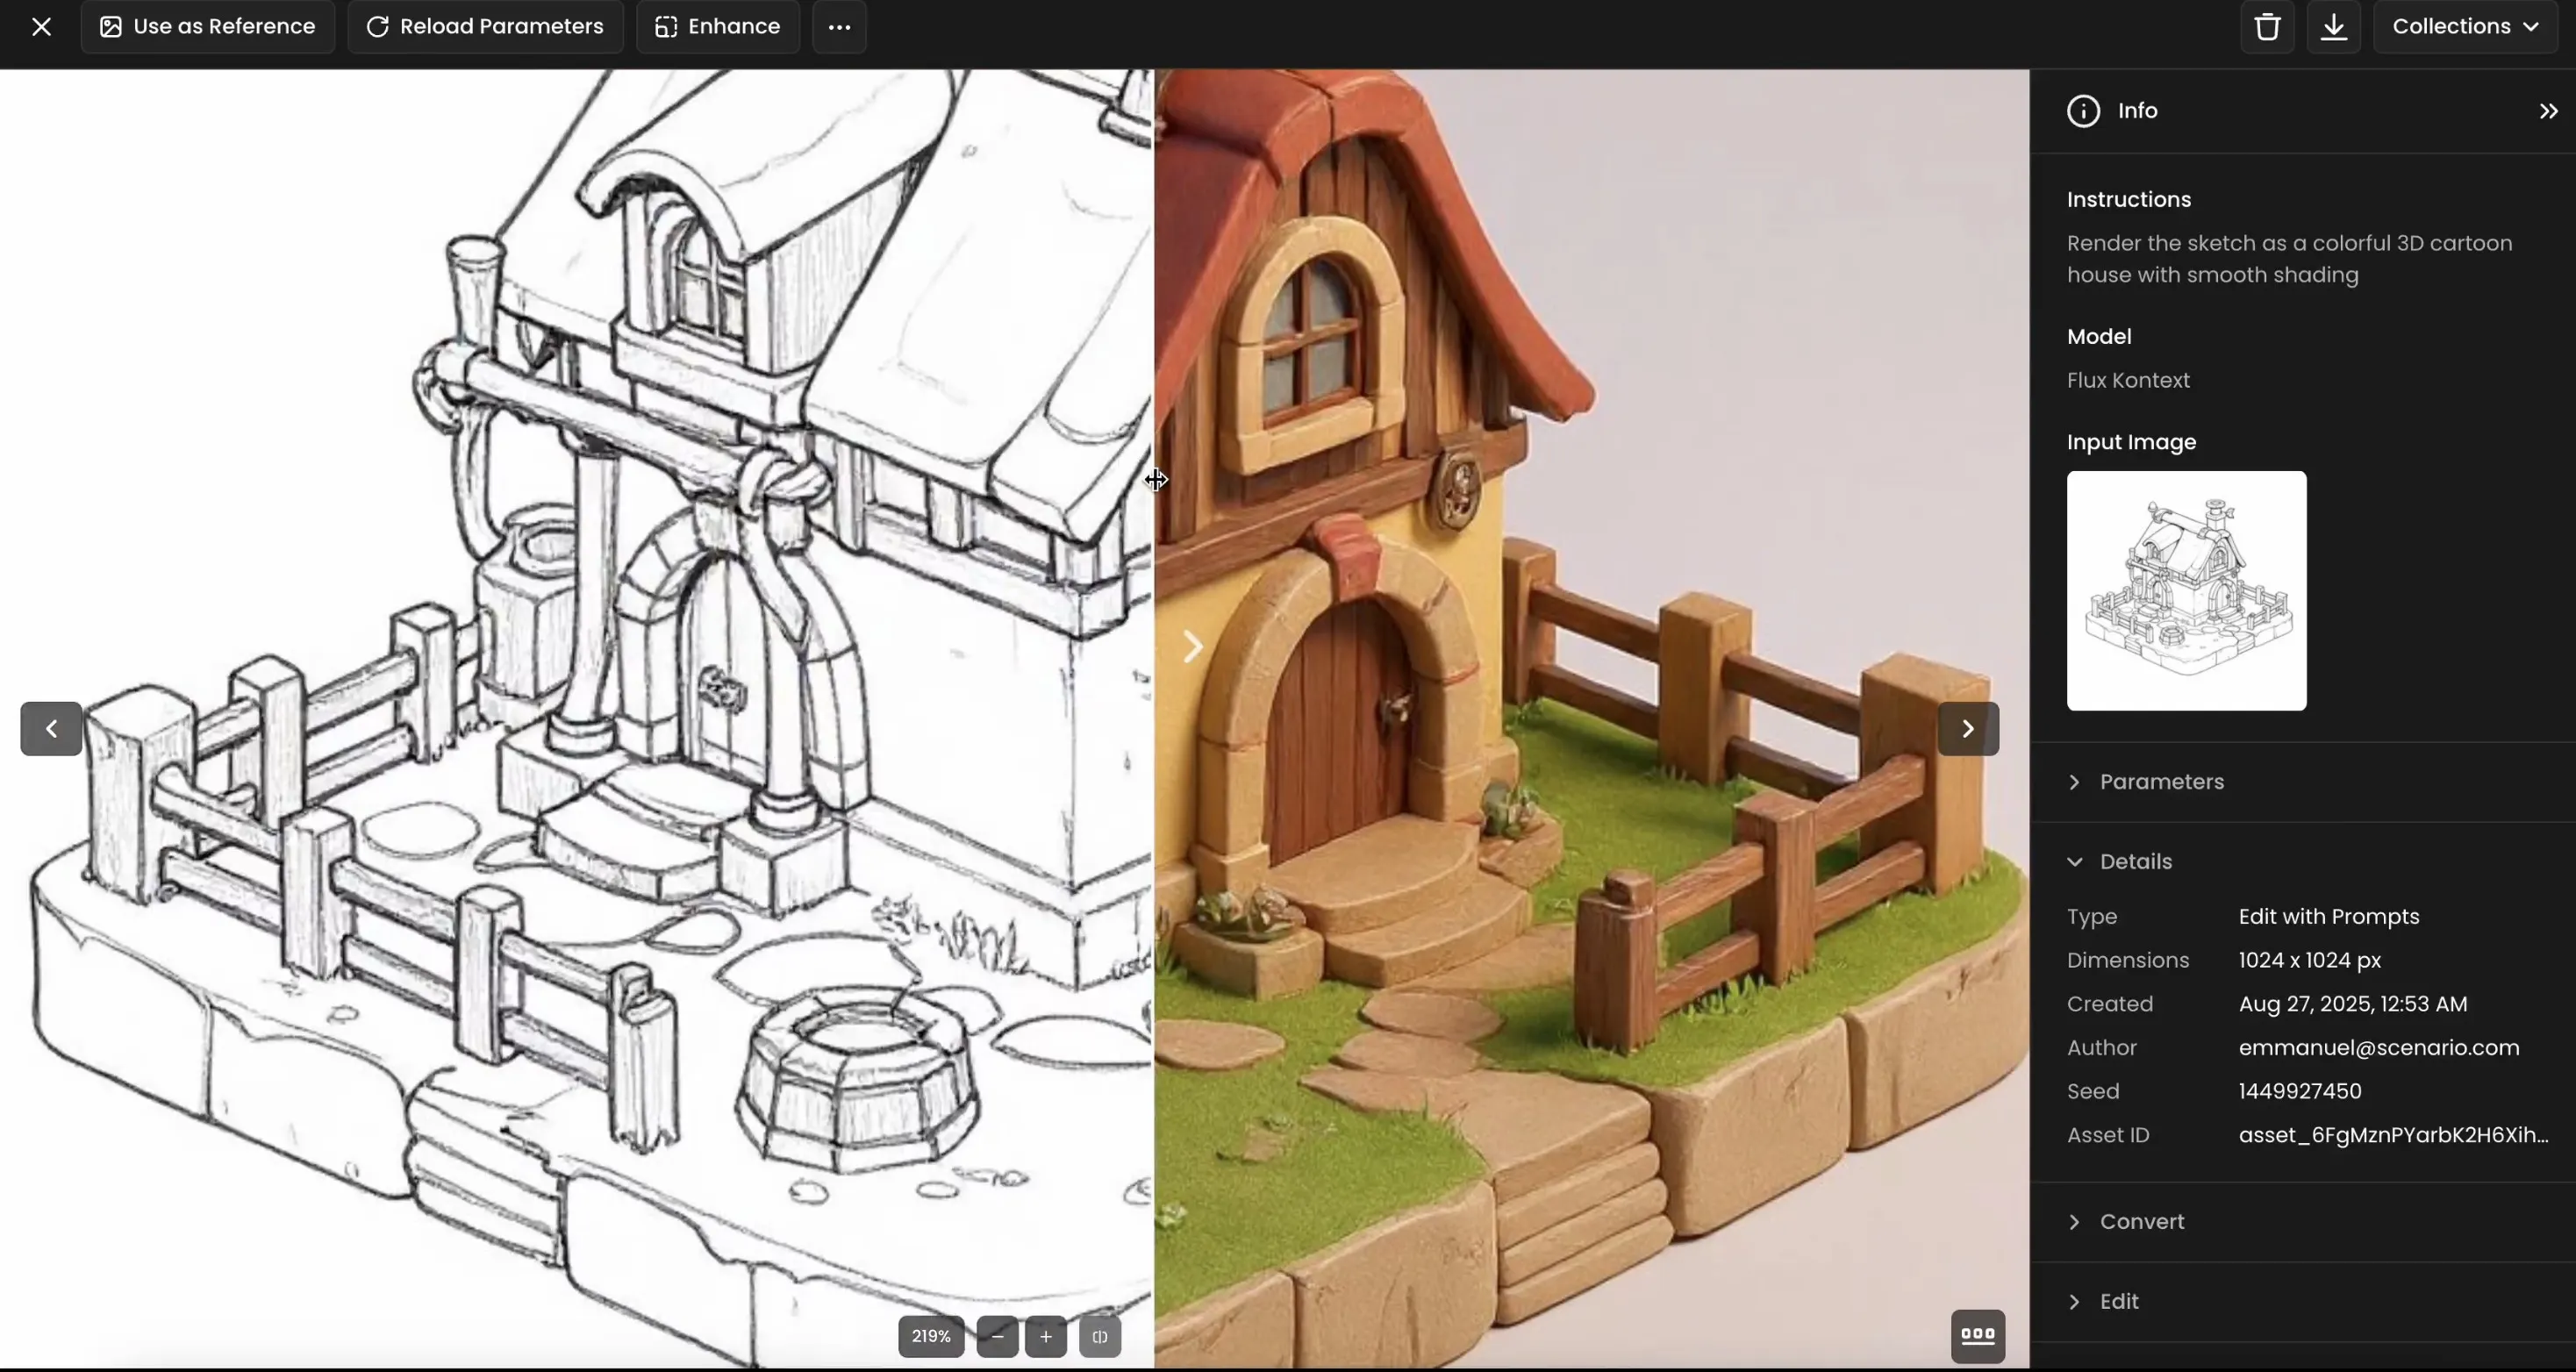This screenshot has width=2576, height=1372.
Task: Expand the Parameters section
Action: pos(2160,782)
